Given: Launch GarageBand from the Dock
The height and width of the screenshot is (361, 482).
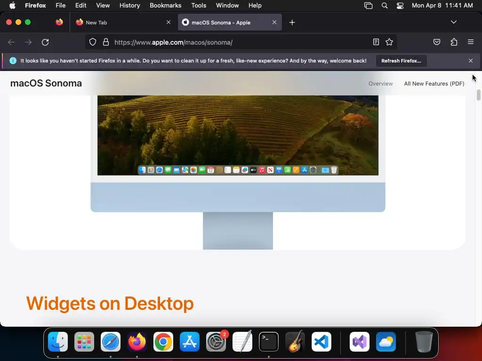Looking at the screenshot, I should coord(295,341).
